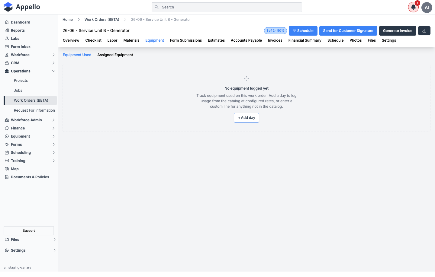
Task: Expand the CRM menu chevron
Action: pos(53,63)
